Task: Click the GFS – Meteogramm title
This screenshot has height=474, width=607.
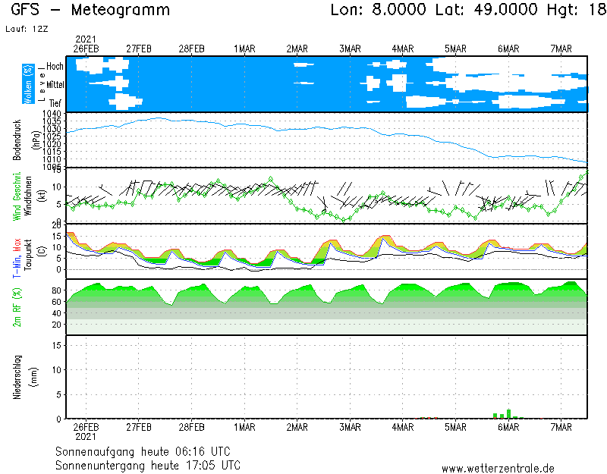Action: click(x=91, y=11)
